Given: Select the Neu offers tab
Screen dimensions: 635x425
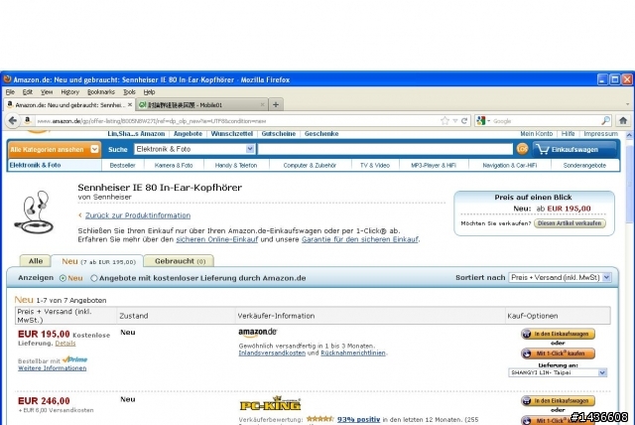Looking at the screenshot, I should click(98, 261).
